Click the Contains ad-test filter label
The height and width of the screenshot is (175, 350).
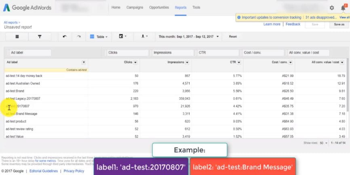coord(76,70)
